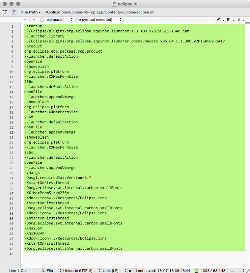Click the -Dosgi.requiredJavaVersion=1.7 line

(57, 177)
